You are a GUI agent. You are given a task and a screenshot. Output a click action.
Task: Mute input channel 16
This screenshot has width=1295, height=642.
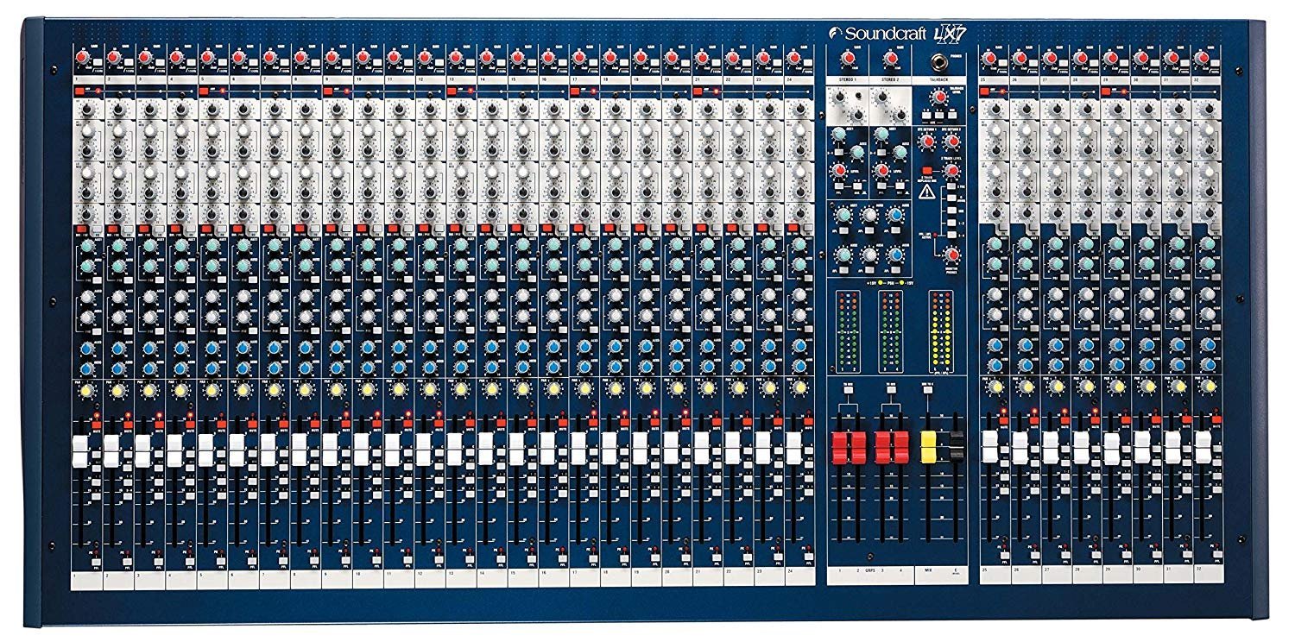tap(562, 424)
